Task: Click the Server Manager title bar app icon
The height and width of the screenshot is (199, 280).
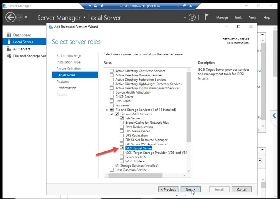Action: [5, 6]
